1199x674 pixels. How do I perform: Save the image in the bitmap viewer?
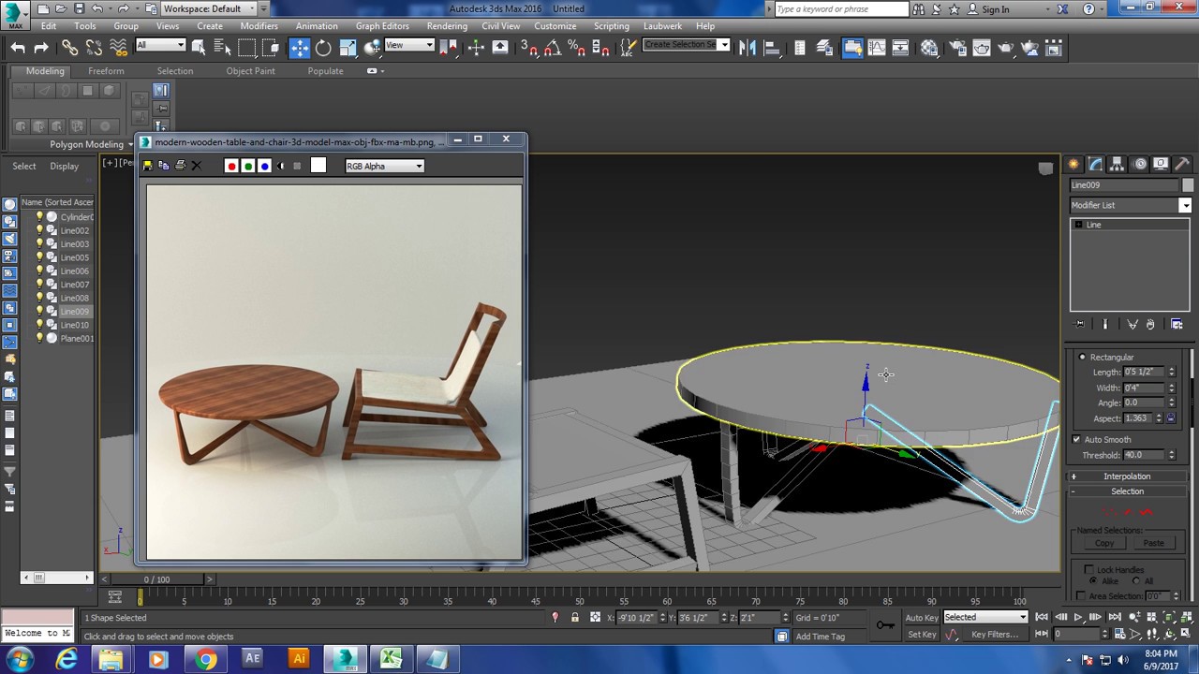(147, 166)
